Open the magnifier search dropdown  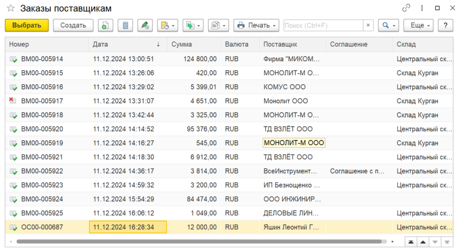point(389,26)
